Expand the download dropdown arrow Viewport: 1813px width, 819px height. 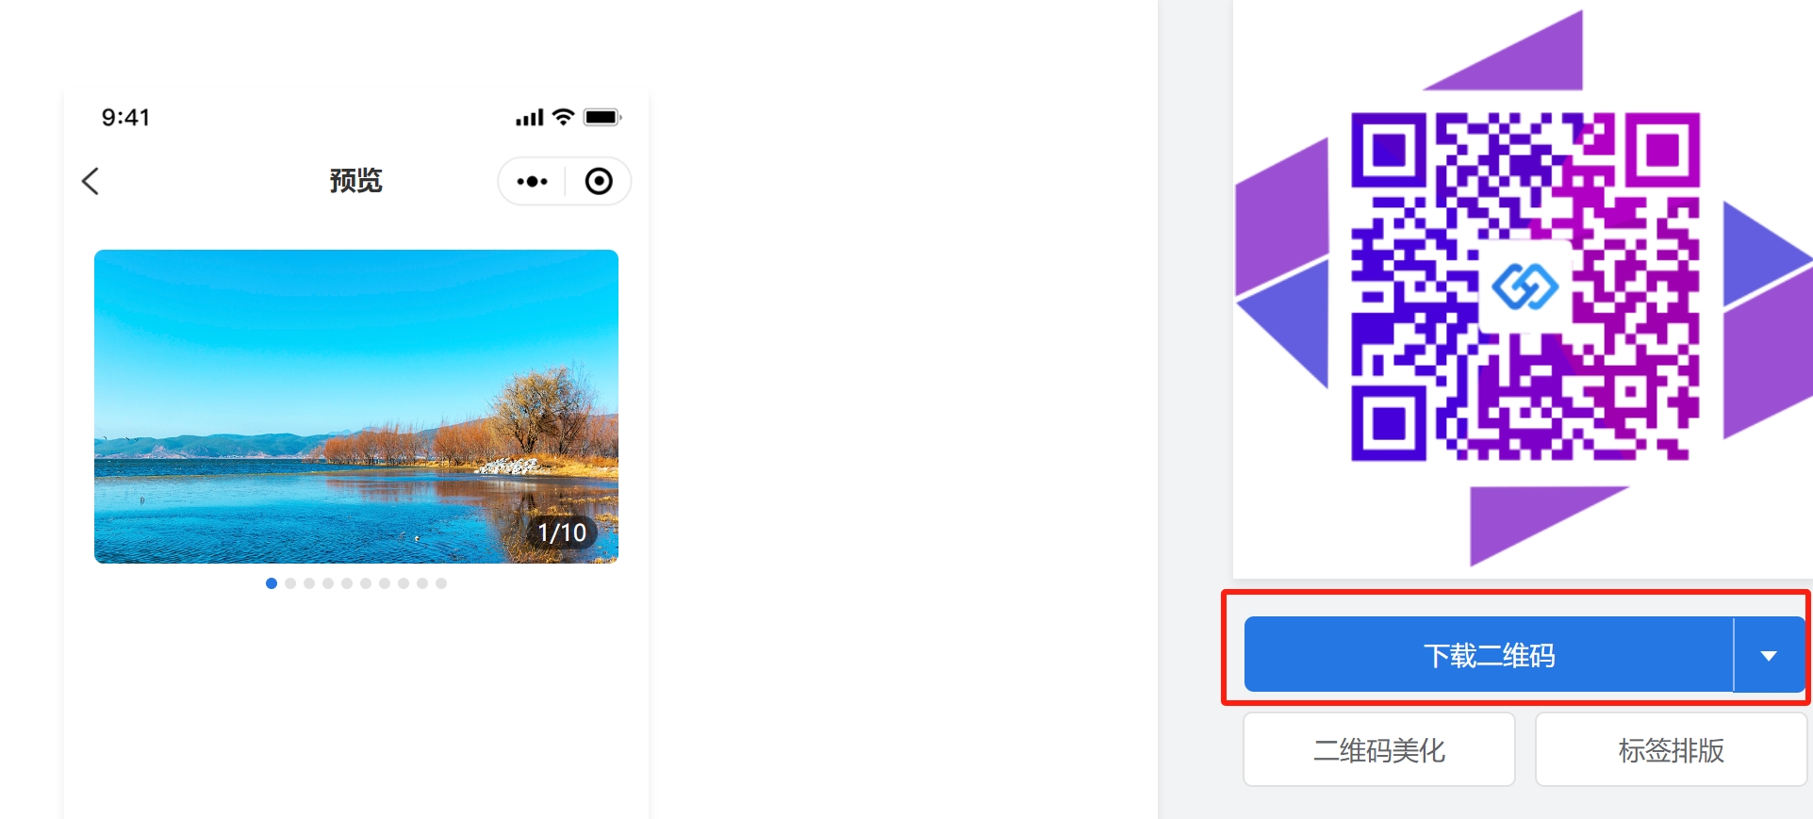1770,655
